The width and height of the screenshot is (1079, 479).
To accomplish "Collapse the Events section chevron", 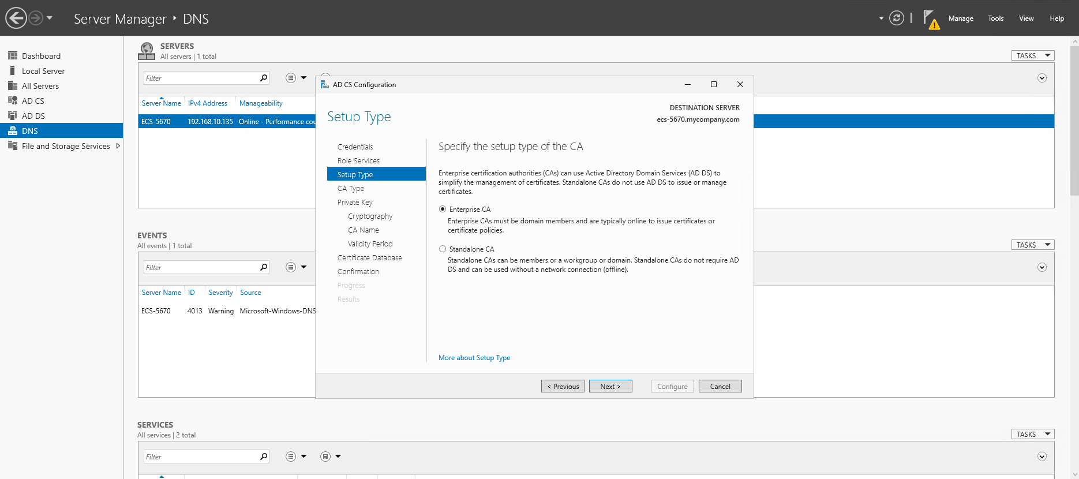I will point(1041,267).
